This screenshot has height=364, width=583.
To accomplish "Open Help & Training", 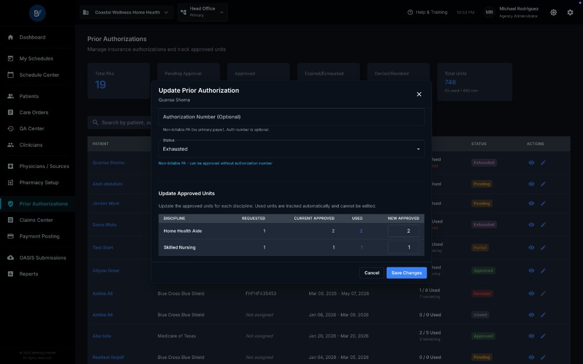I will tap(428, 13).
